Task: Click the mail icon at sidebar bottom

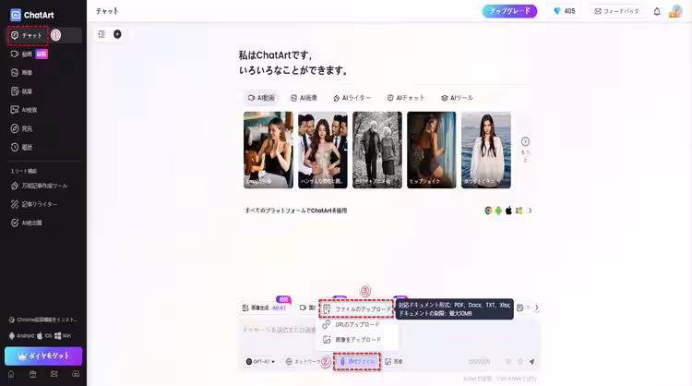Action: point(54,374)
